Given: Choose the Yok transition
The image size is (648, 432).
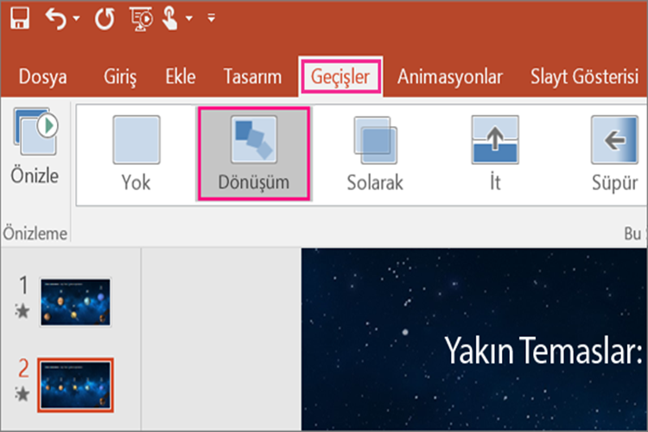Looking at the screenshot, I should (137, 154).
